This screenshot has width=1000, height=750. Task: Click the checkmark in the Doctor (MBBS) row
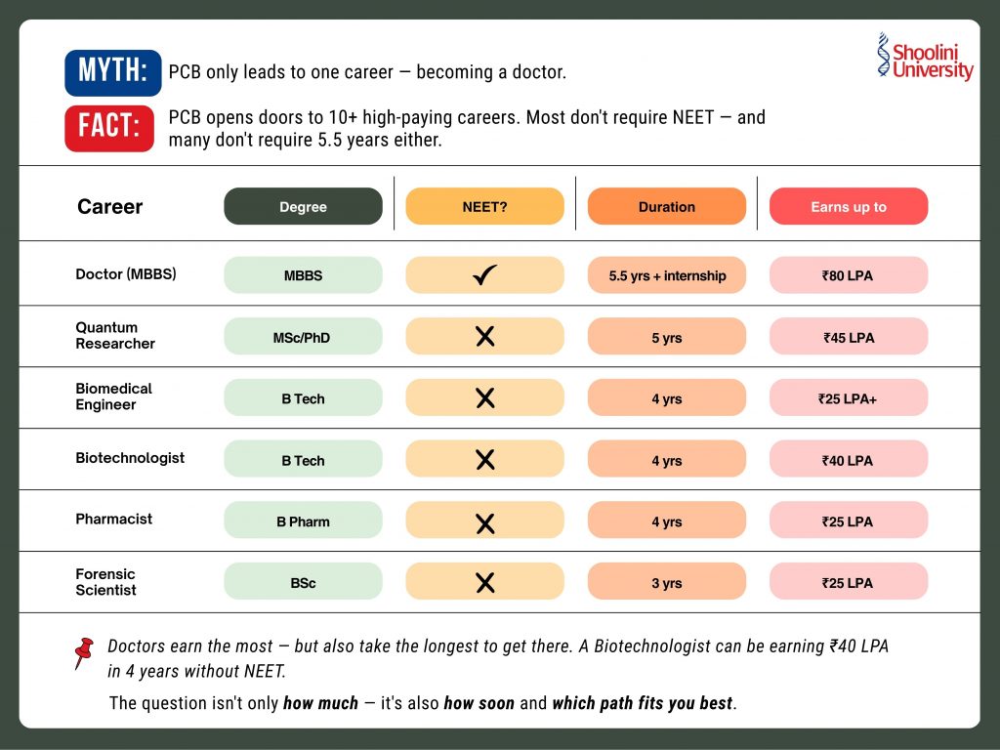click(x=484, y=274)
